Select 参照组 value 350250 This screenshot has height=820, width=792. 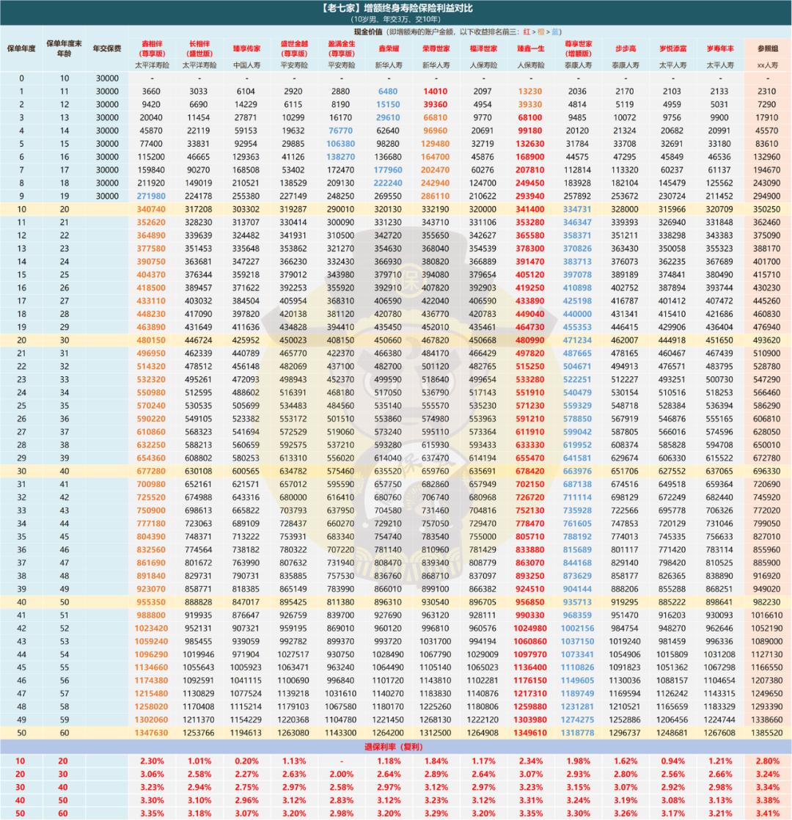tap(767, 209)
